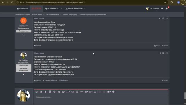Bookmark page with star icon
This screenshot has height=105, width=186.
tap(165, 2)
